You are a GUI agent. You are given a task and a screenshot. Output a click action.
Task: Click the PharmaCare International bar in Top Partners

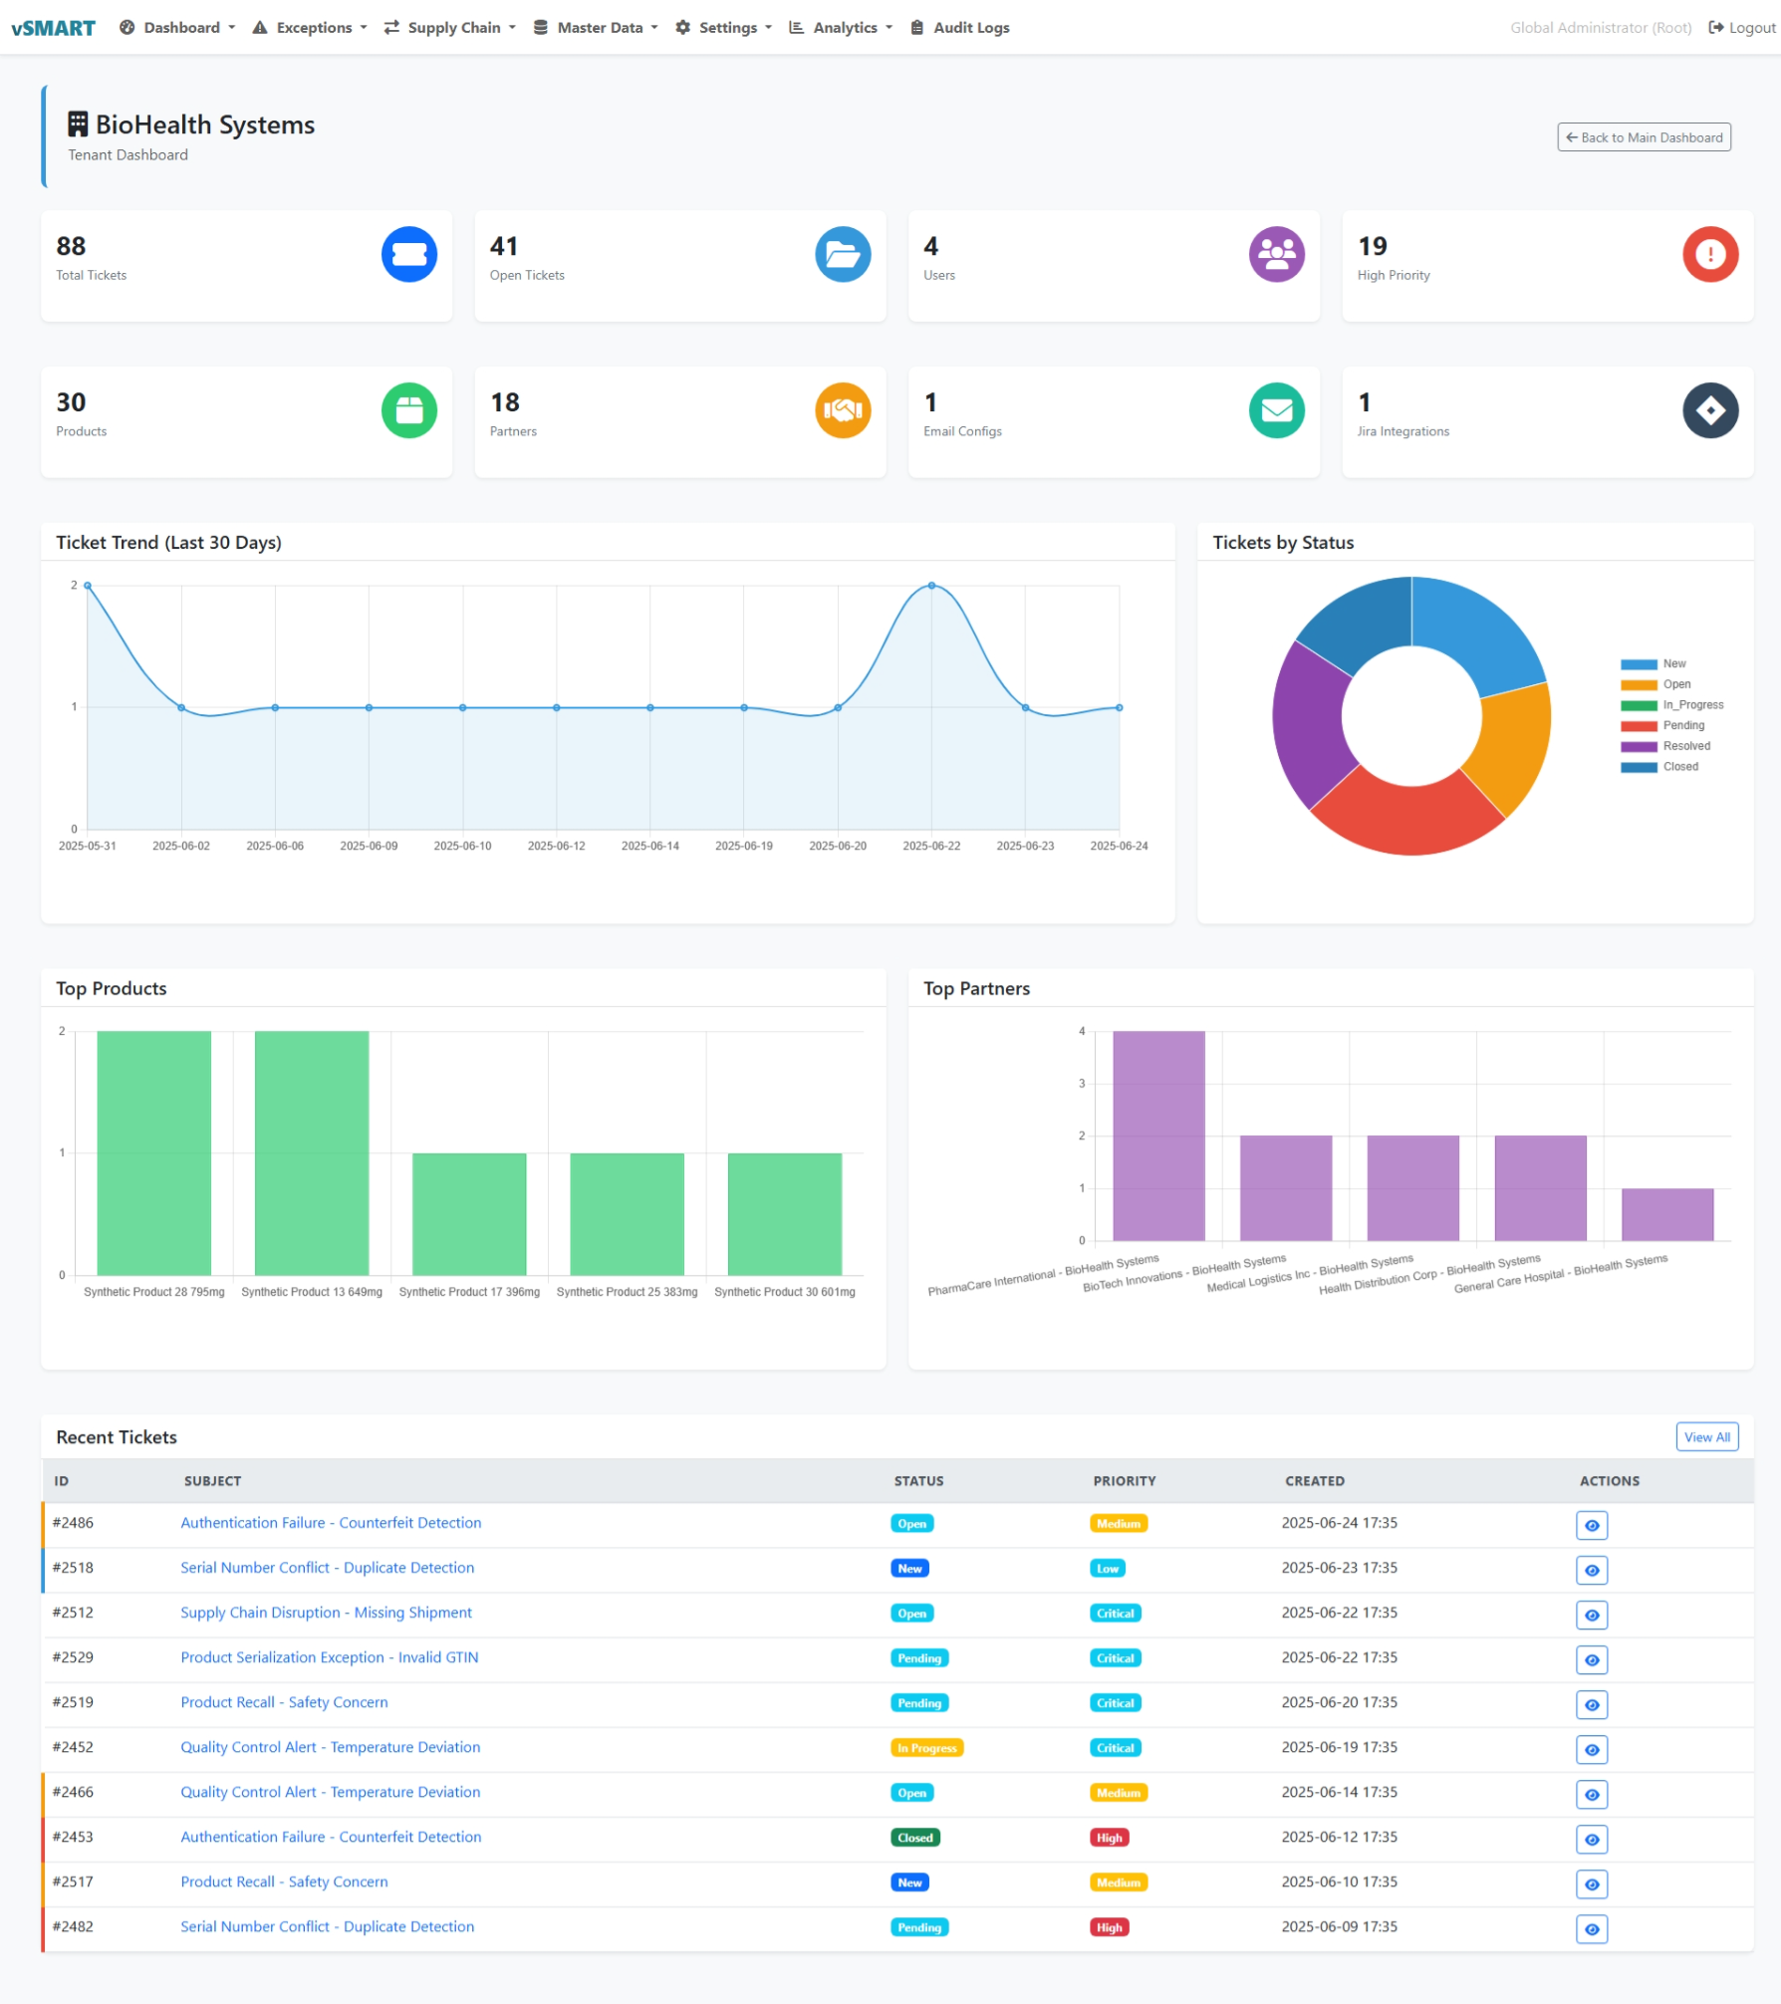(1157, 1135)
